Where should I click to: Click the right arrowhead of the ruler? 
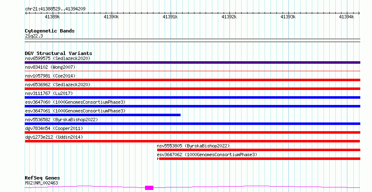[x=359, y=13]
